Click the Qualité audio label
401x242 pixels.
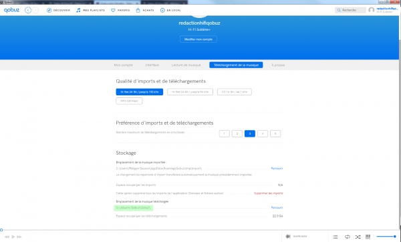click(x=299, y=237)
